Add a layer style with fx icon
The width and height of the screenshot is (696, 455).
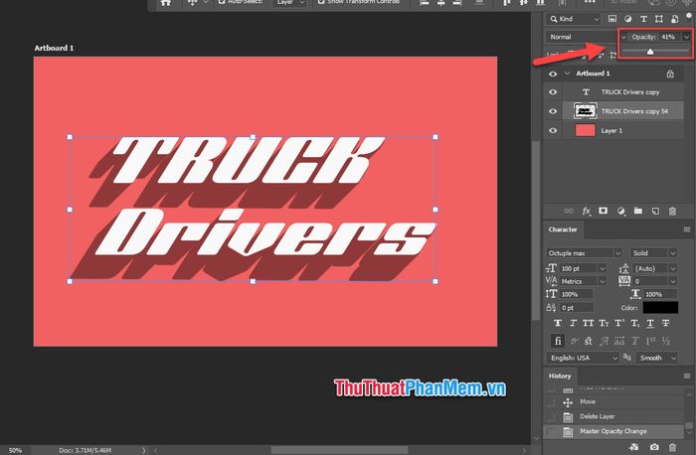coord(587,211)
